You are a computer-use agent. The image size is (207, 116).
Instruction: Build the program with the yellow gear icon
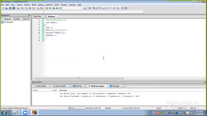pos(47,8)
